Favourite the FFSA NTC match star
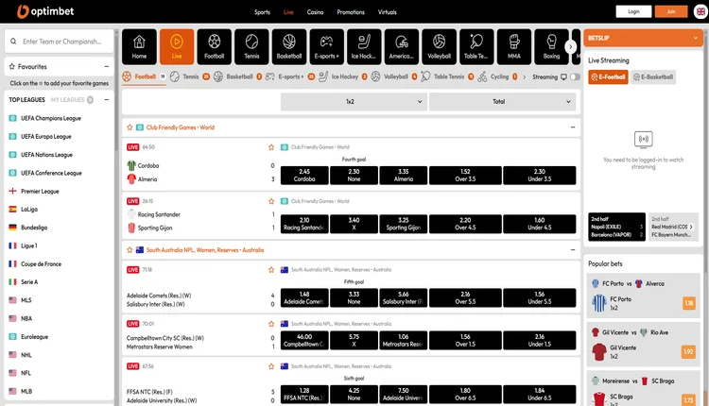Image resolution: width=709 pixels, height=406 pixels. tap(271, 366)
